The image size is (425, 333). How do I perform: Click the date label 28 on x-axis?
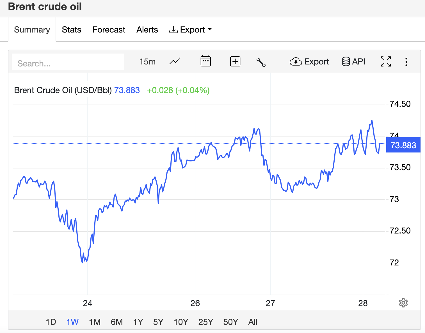(x=363, y=303)
